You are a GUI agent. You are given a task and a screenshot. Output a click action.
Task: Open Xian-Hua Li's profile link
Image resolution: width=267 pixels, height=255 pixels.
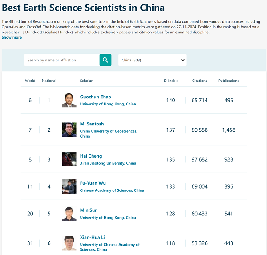pos(92,237)
